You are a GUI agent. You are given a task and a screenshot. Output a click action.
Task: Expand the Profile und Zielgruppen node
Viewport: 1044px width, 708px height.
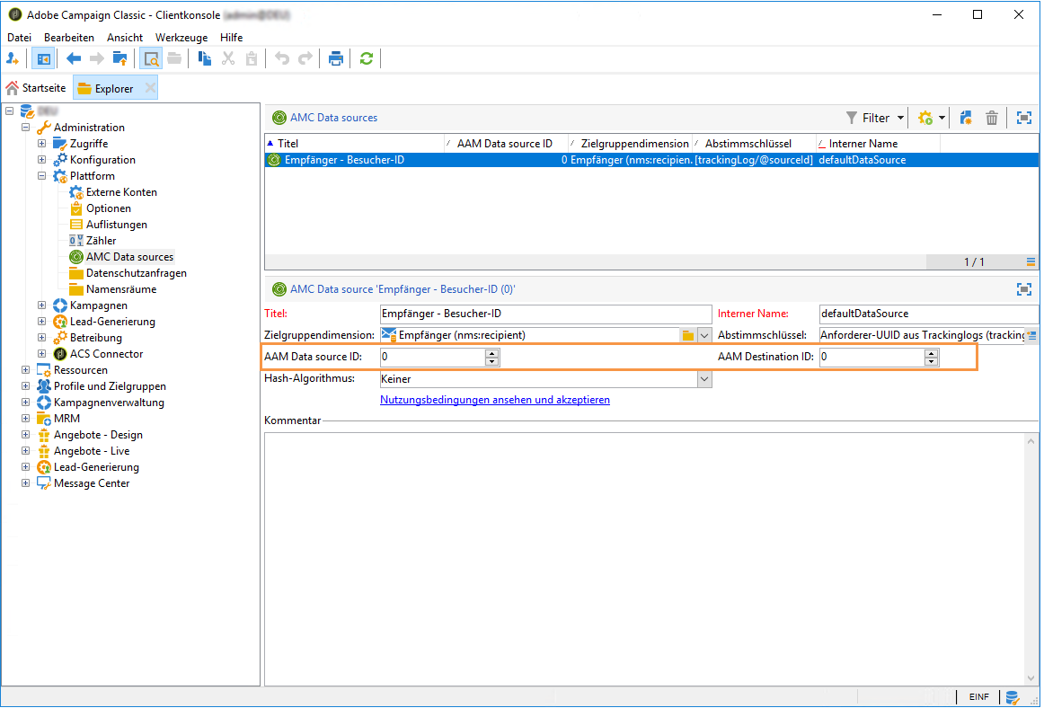(x=25, y=386)
